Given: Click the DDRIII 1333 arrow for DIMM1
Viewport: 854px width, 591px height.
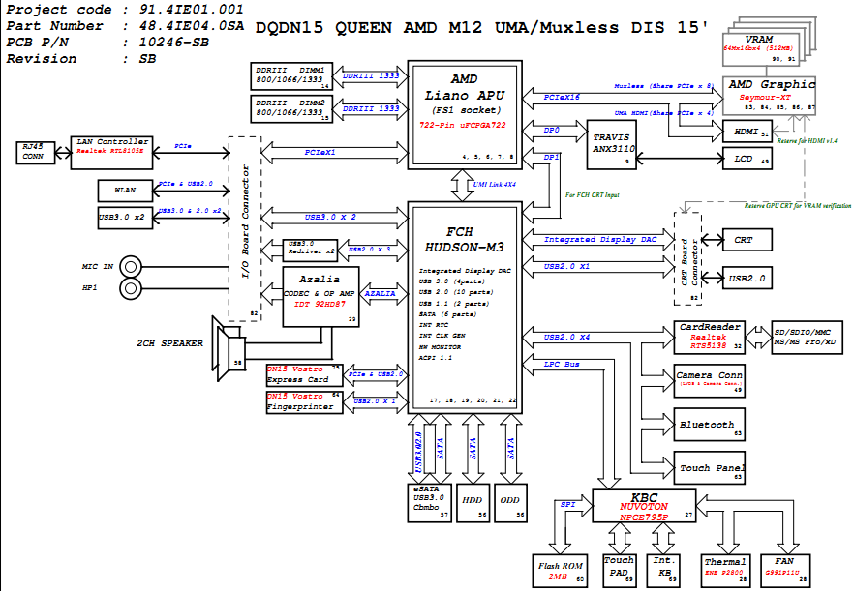Looking at the screenshot, I should point(370,75).
